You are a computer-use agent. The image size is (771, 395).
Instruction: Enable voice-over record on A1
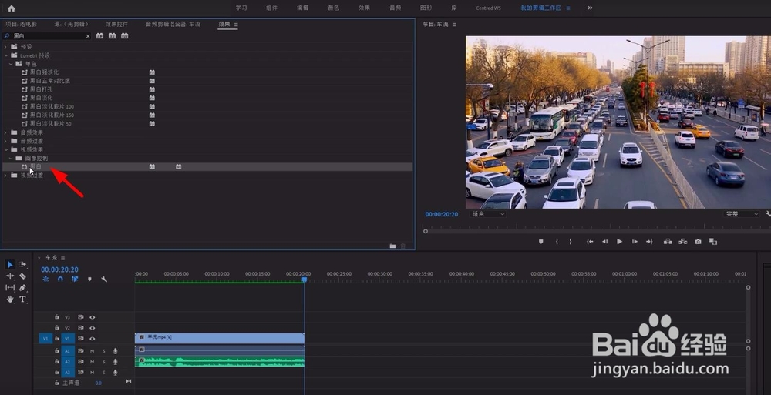coord(116,351)
